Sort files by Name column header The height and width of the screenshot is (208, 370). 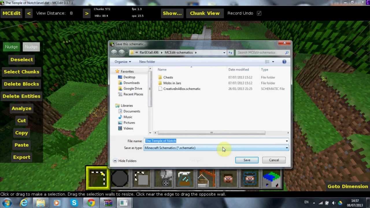tap(162, 70)
